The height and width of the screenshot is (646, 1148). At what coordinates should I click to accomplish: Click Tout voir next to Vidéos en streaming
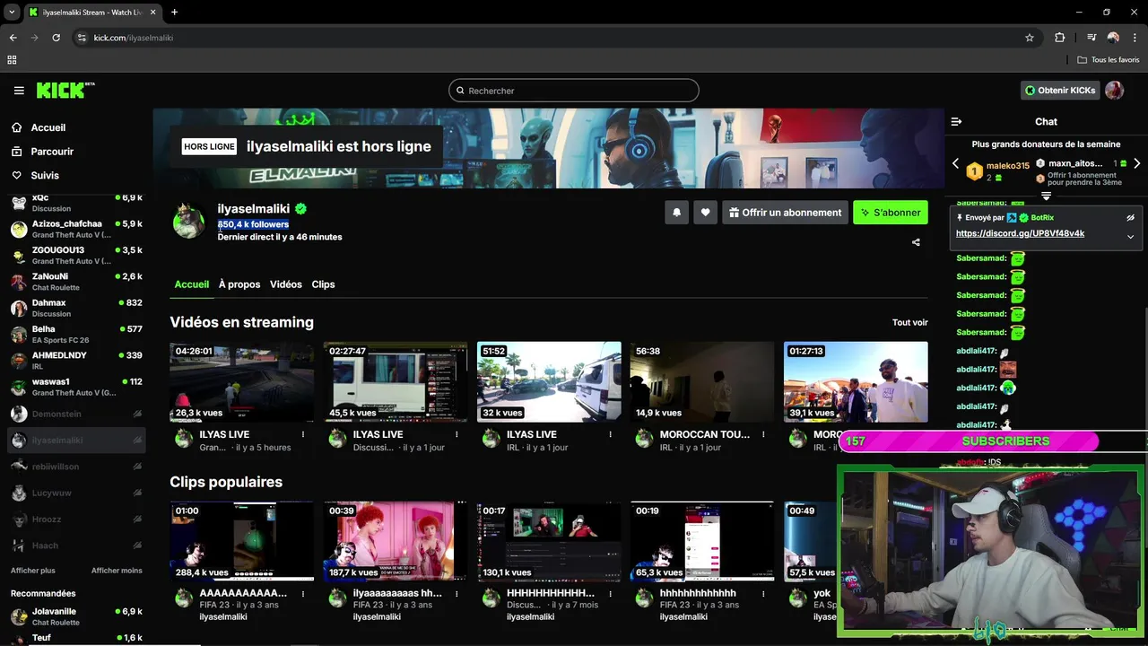pyautogui.click(x=910, y=323)
